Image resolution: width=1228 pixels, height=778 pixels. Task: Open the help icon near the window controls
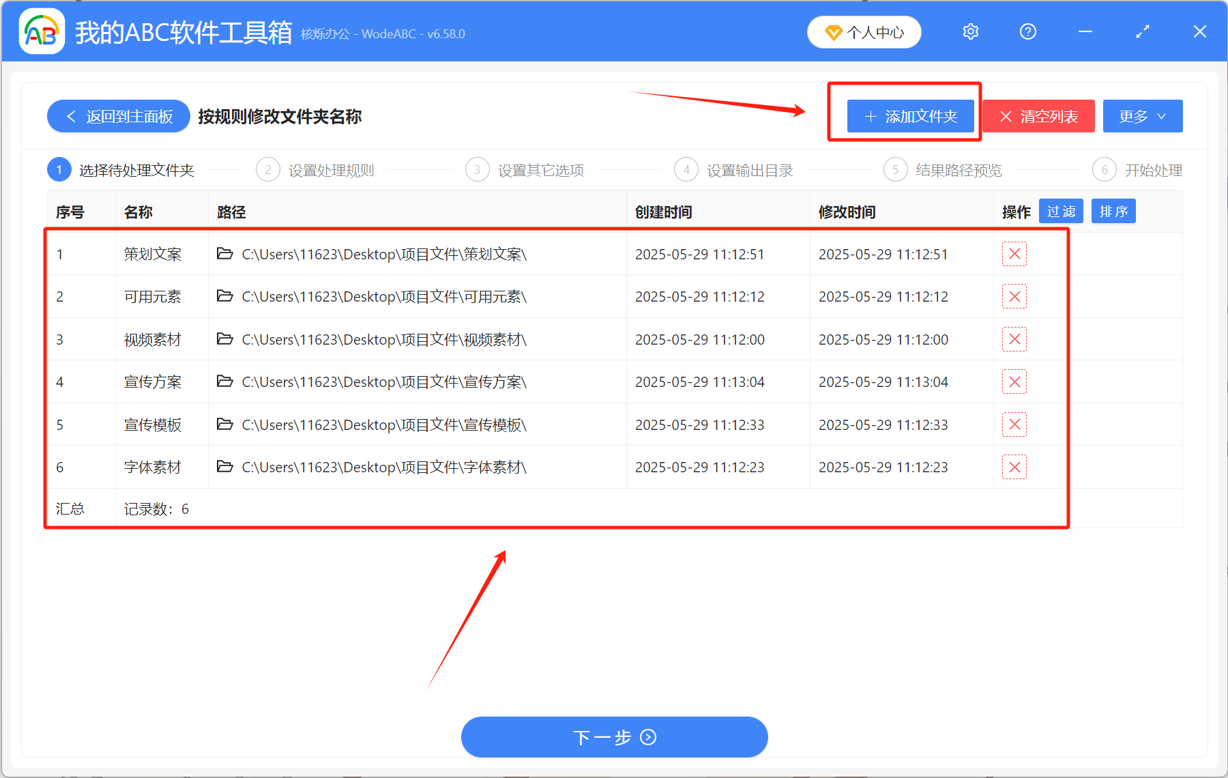click(1027, 31)
